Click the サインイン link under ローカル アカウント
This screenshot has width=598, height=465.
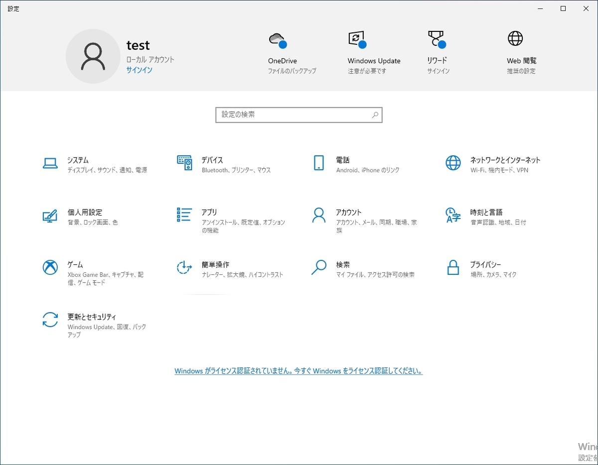139,70
